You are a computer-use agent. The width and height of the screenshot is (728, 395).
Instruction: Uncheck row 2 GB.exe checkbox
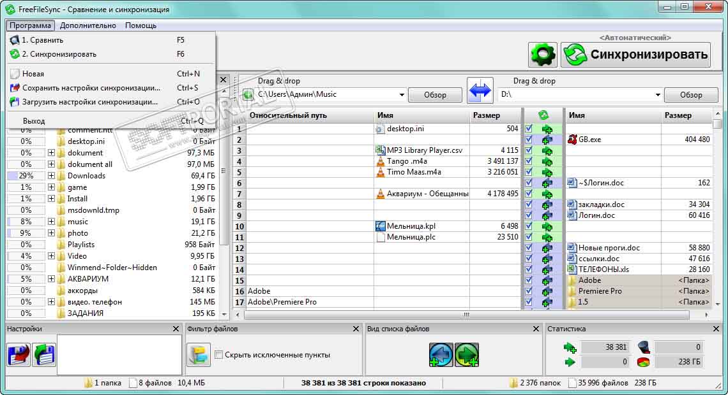pyautogui.click(x=529, y=140)
